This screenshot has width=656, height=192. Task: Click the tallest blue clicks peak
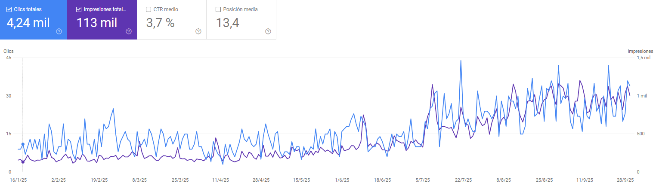(461, 61)
